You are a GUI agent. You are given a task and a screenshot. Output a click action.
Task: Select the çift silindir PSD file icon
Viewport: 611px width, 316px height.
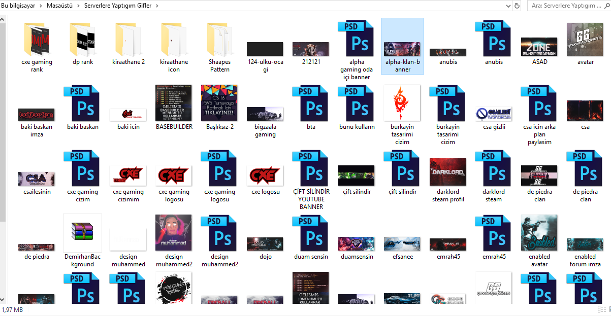click(x=402, y=168)
